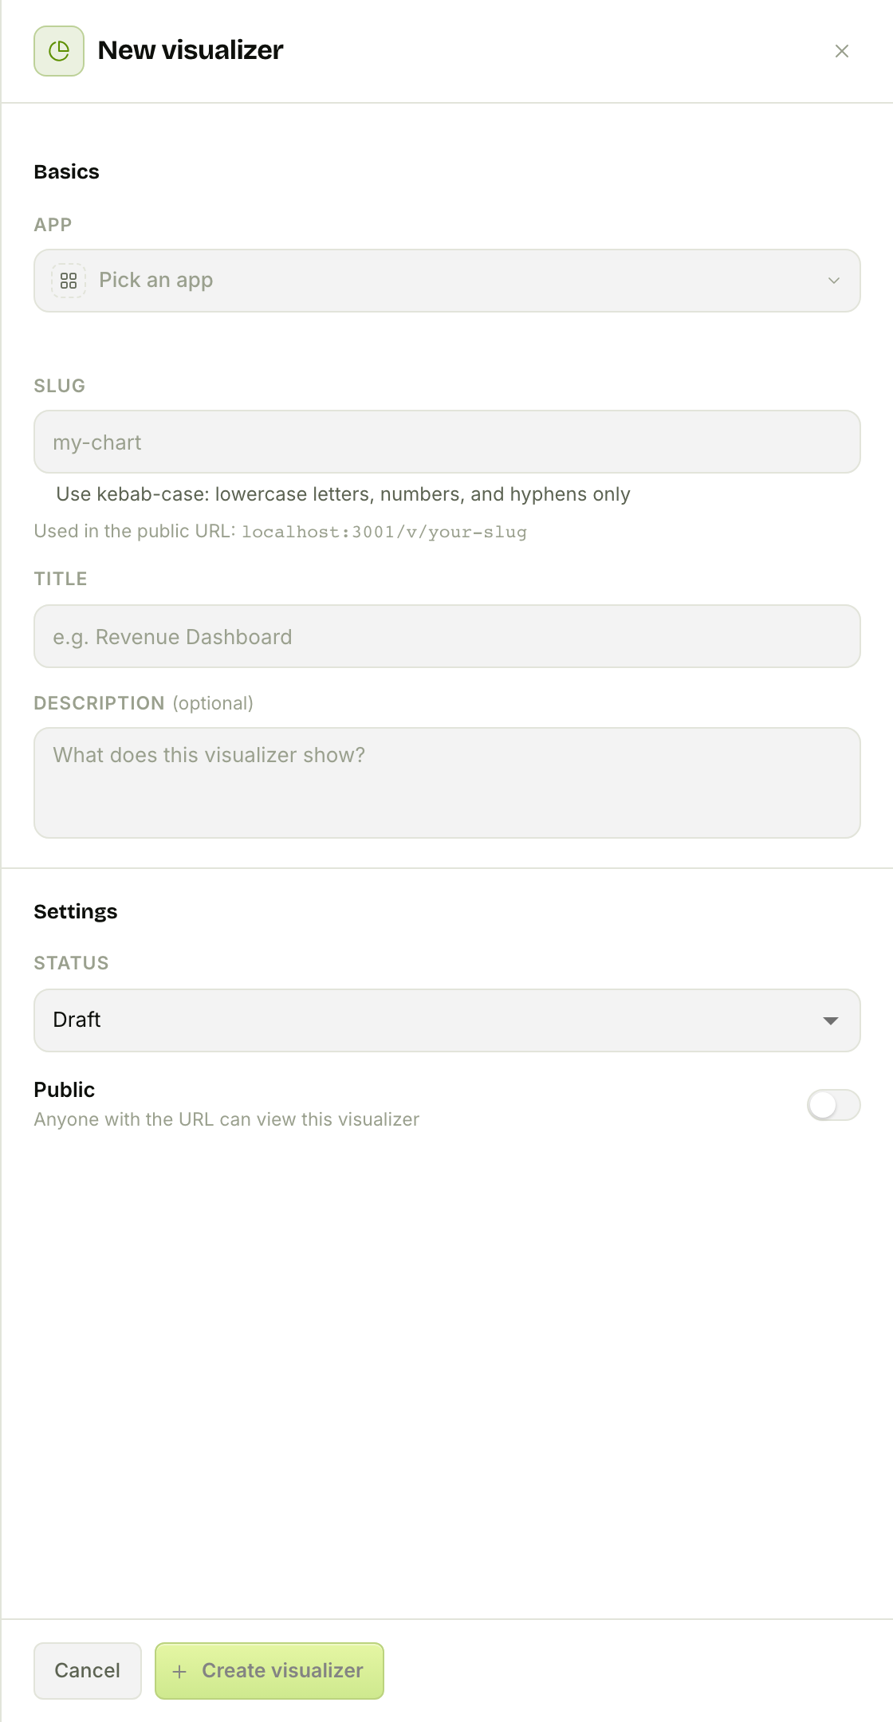This screenshot has height=1722, width=893.
Task: Expand the Pick an app chevron
Action: coord(834,281)
